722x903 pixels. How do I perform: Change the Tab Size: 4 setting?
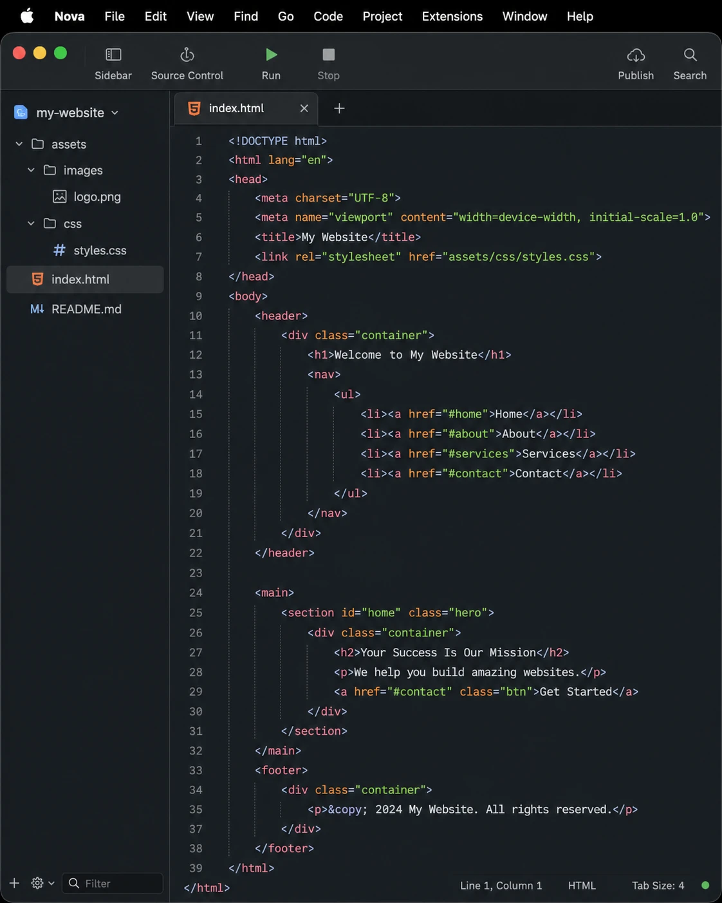pyautogui.click(x=658, y=886)
